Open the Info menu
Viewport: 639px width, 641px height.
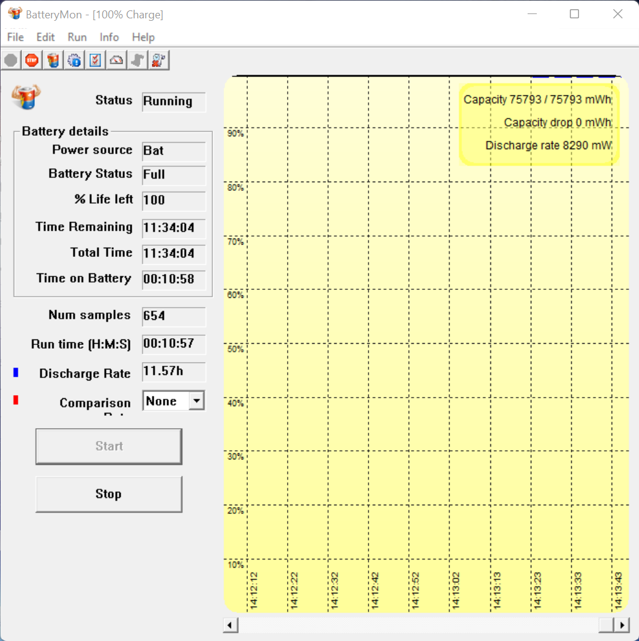click(x=109, y=37)
